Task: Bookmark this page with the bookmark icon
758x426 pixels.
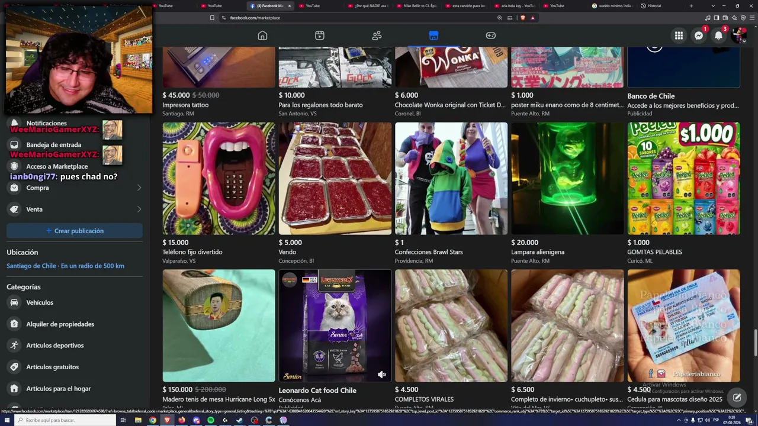Action: coord(212,18)
